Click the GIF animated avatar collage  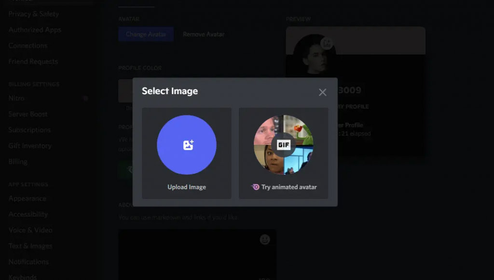pyautogui.click(x=284, y=145)
